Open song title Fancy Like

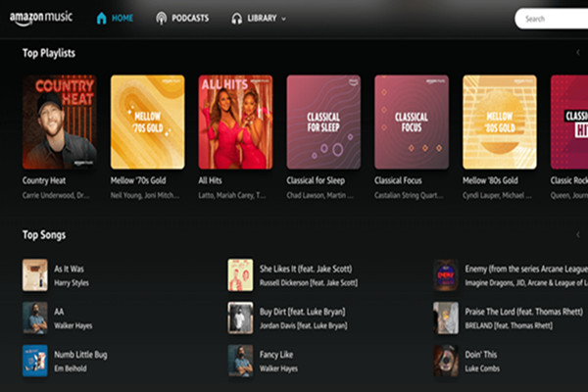[276, 355]
